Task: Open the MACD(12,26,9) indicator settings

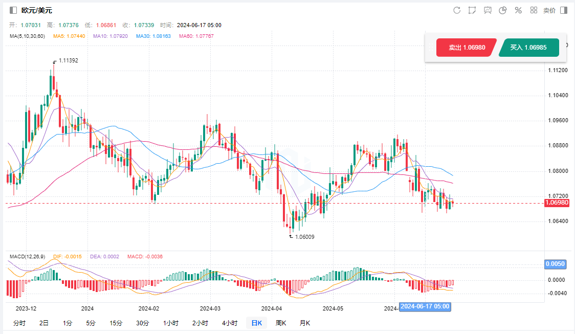Action: coord(27,256)
